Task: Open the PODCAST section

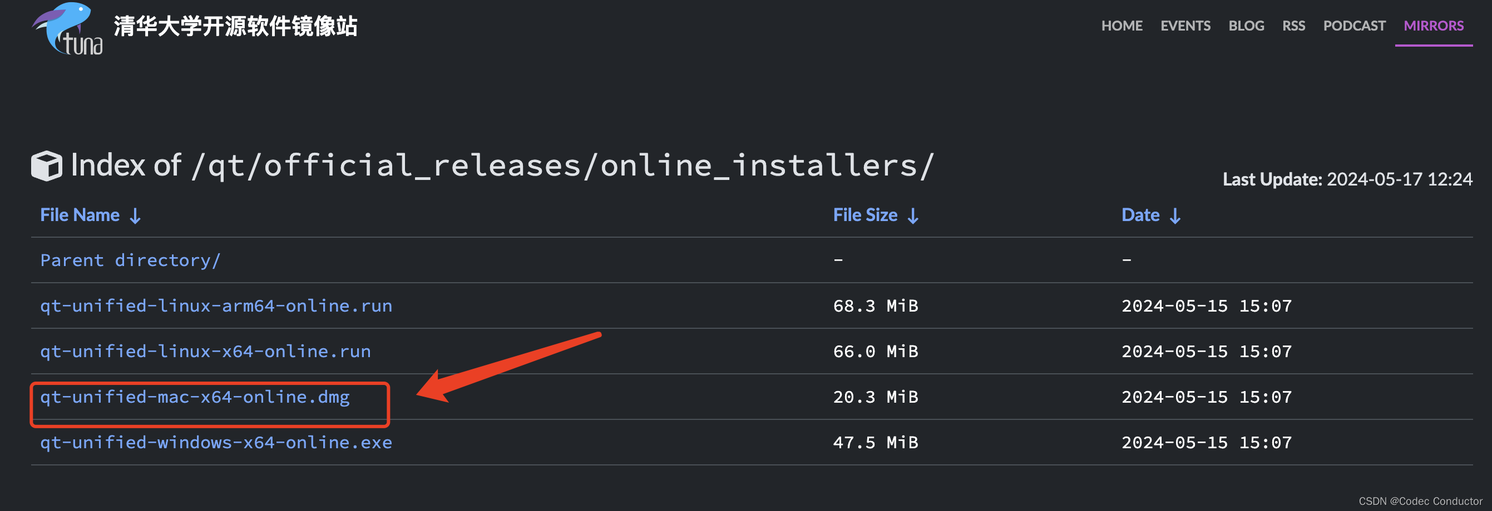Action: point(1355,26)
